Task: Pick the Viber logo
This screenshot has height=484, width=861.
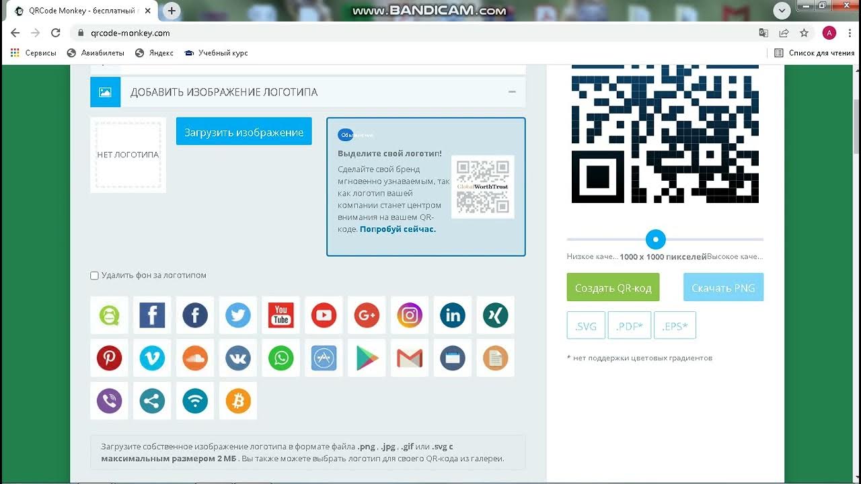Action: pos(109,401)
